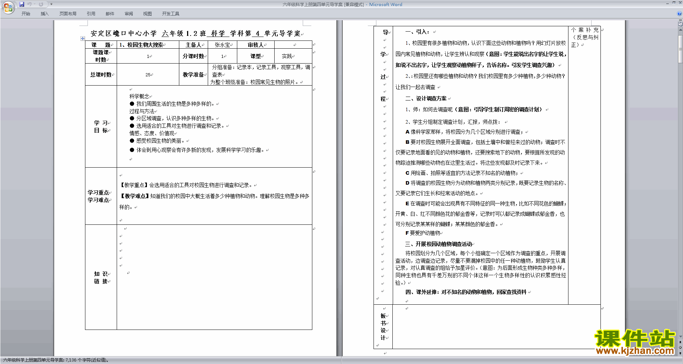Viewport: 683px width, 364px height.
Task: Click the 板书设计 row label
Action: click(x=383, y=327)
